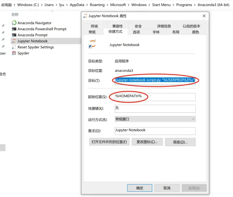This screenshot has width=233, height=197.
Task: Open the 高级 settings button
Action: (180, 142)
